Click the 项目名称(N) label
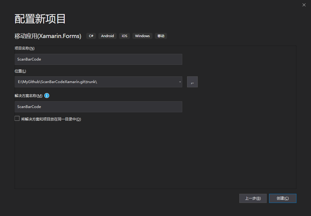311x216 pixels. coord(25,48)
